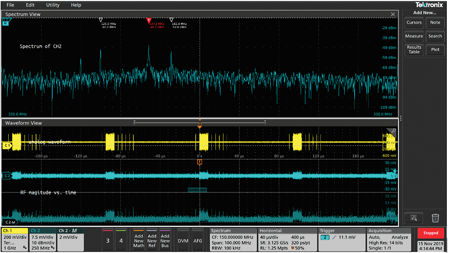Image resolution: width=449 pixels, height=253 pixels.
Task: Open a Results Table
Action: 414,49
